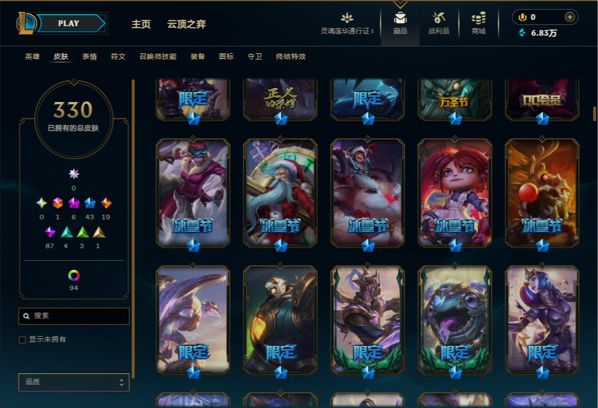Switch to the 英雄 tab

[x=32, y=57]
